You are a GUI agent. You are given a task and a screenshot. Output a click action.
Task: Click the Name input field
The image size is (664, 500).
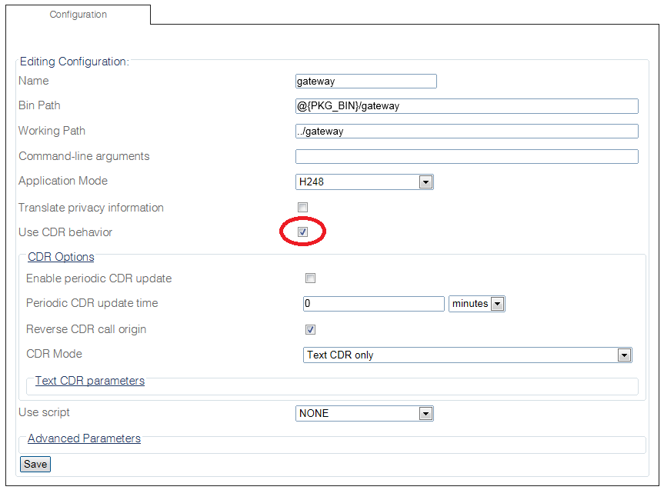(365, 81)
